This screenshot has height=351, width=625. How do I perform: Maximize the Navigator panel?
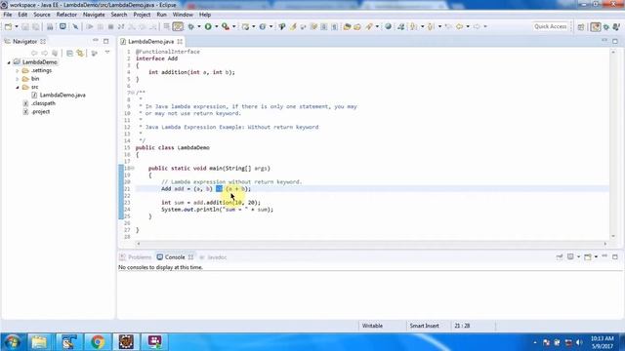pyautogui.click(x=106, y=41)
